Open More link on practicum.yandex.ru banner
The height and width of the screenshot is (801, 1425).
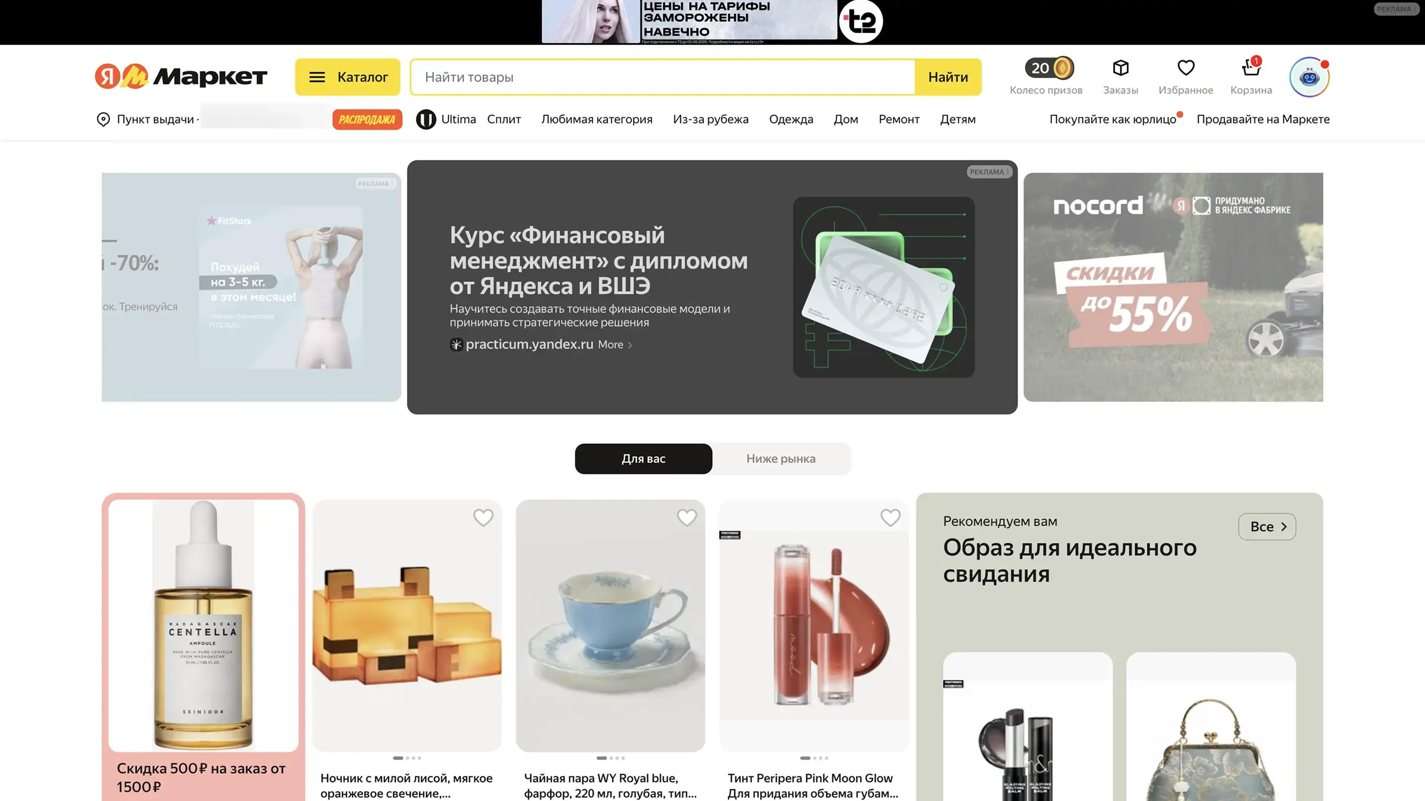tap(615, 345)
